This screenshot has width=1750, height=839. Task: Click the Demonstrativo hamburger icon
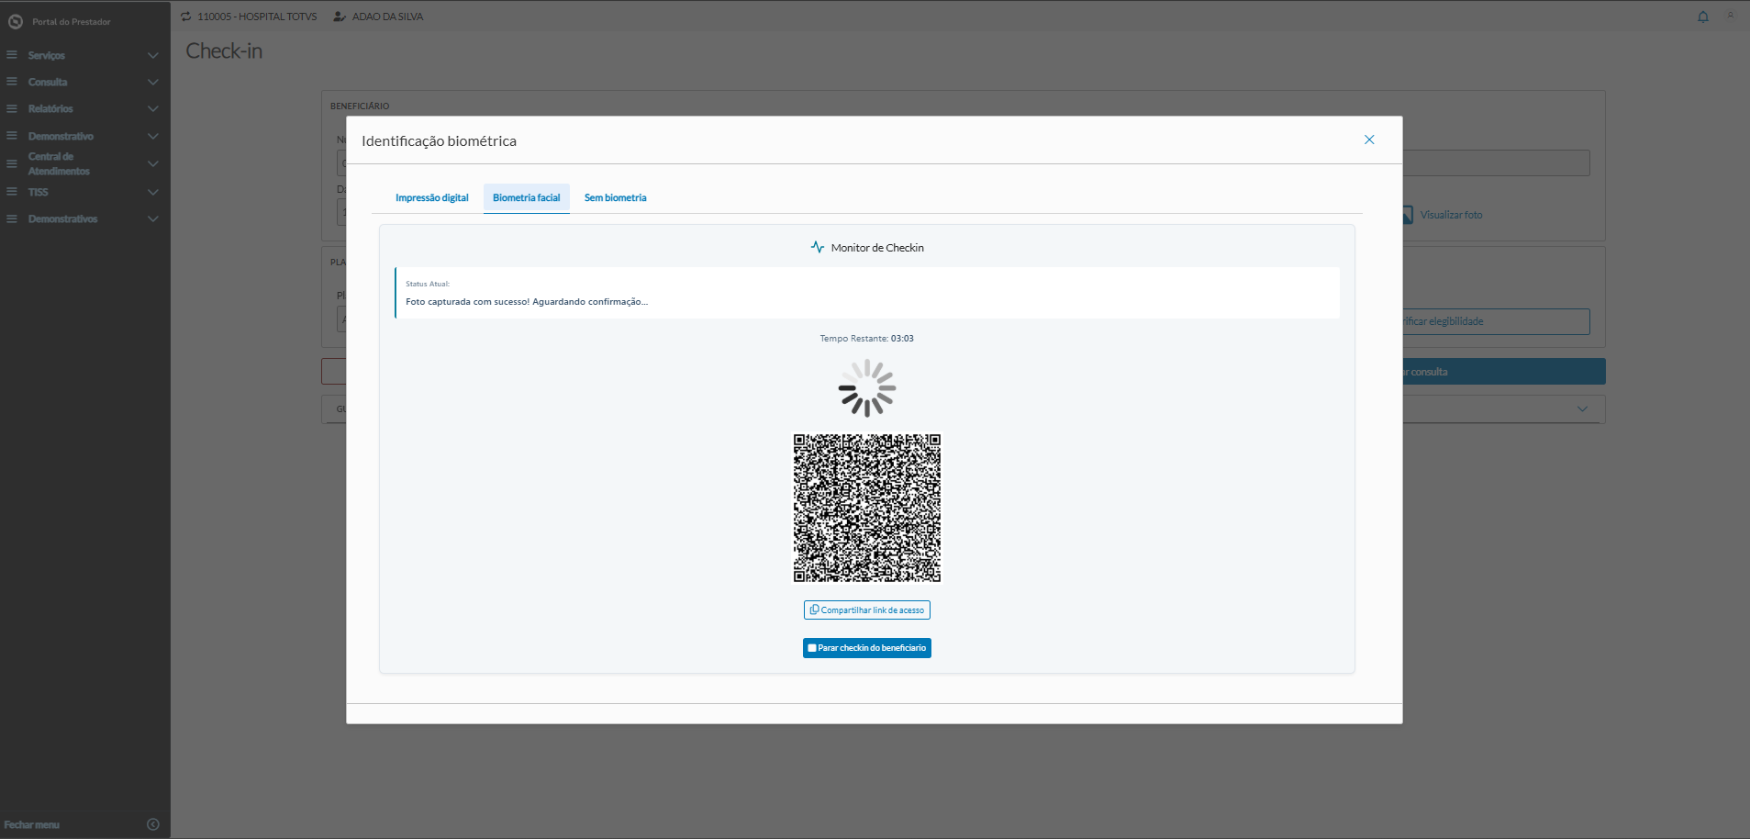point(12,136)
